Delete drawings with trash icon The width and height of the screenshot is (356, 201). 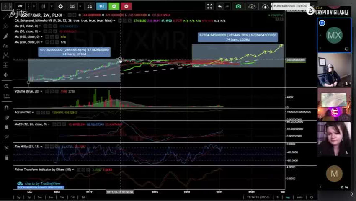7,157
